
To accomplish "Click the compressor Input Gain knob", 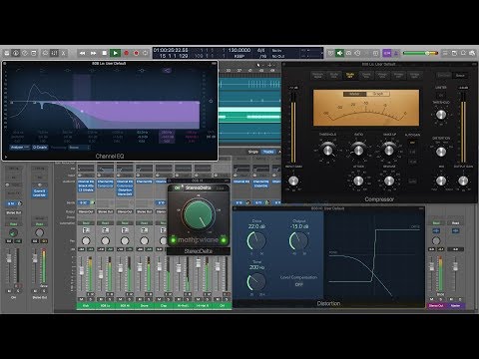I will click(293, 180).
